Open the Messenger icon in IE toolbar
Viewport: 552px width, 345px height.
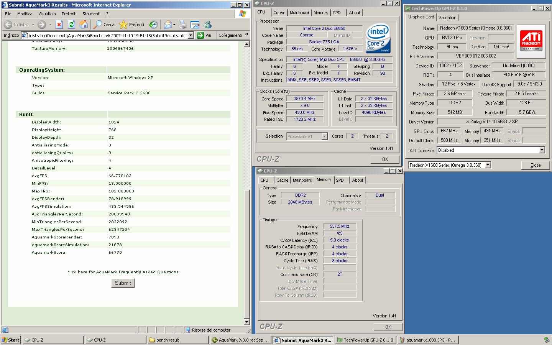(207, 25)
